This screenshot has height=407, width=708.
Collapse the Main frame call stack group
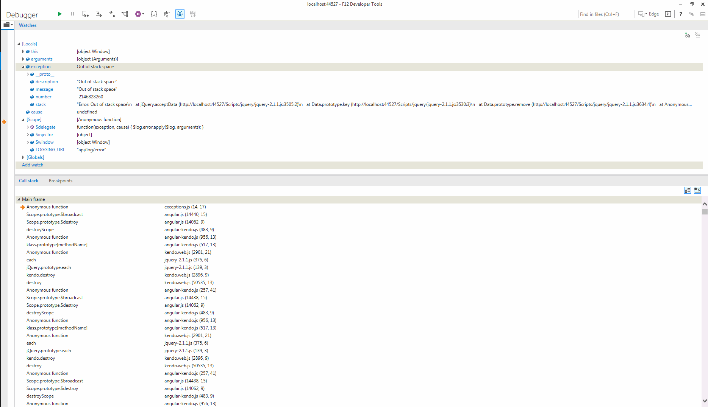click(19, 199)
